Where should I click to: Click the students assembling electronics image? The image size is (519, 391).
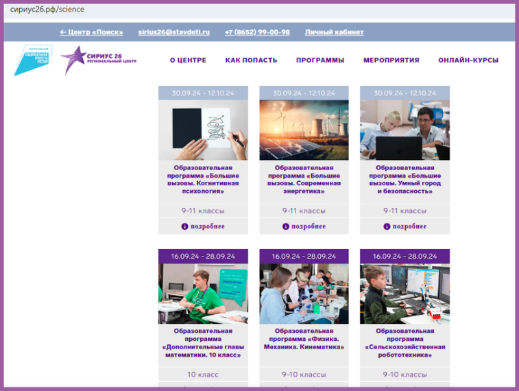304,294
